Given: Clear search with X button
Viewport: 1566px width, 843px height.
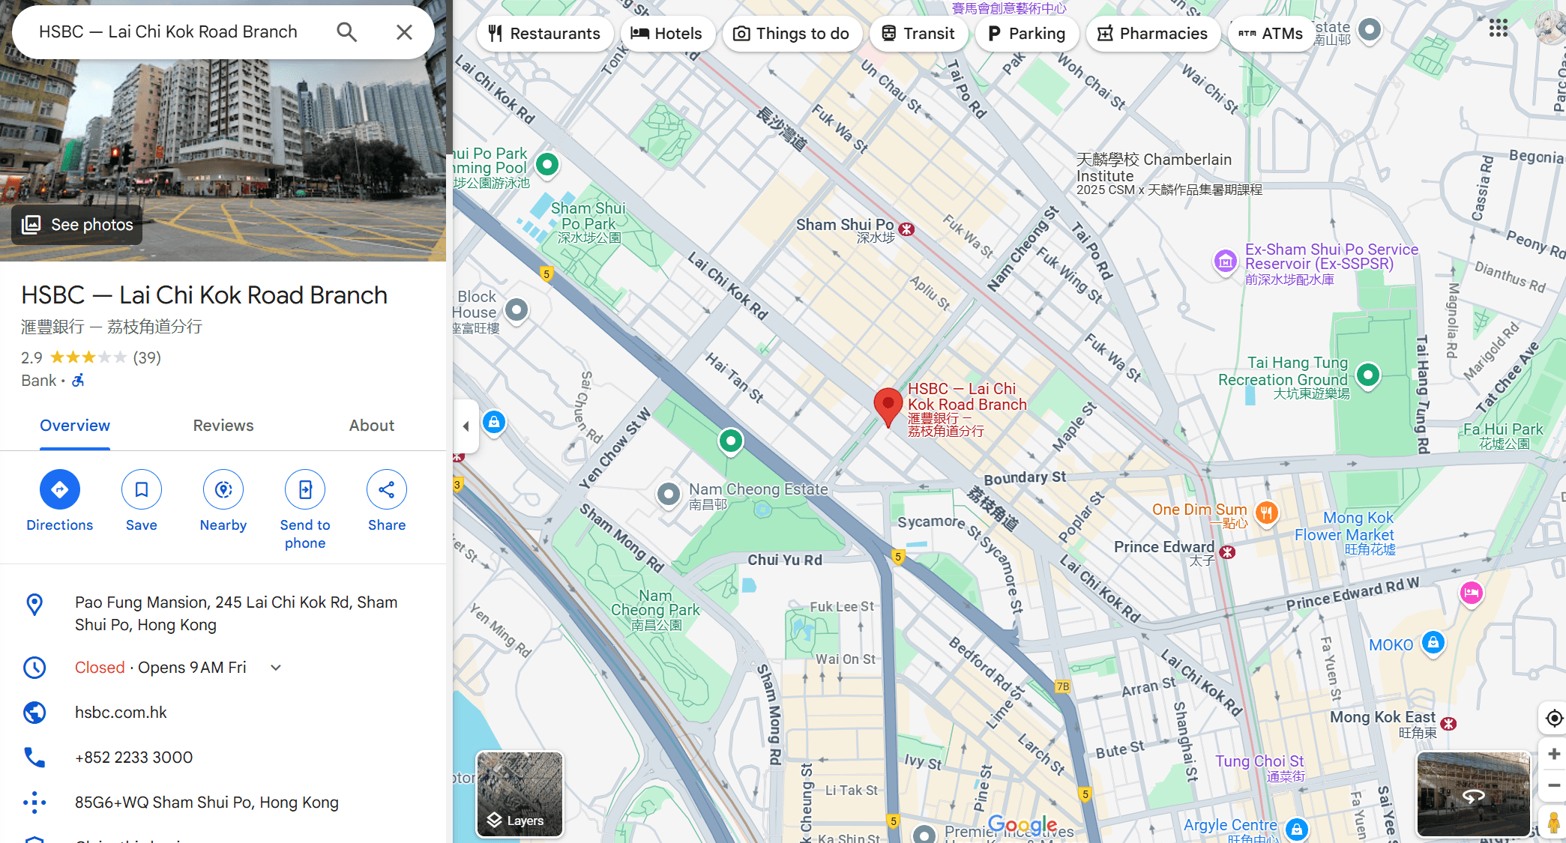Looking at the screenshot, I should pos(404,32).
